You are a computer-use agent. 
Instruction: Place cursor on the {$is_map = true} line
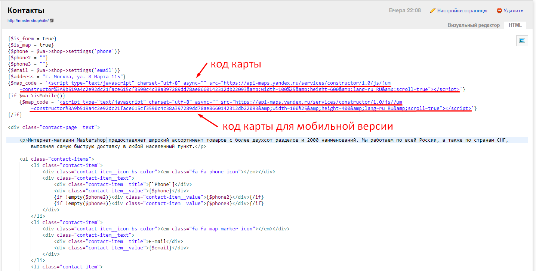point(31,45)
